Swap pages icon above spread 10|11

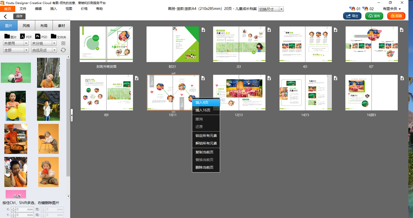(x=173, y=73)
